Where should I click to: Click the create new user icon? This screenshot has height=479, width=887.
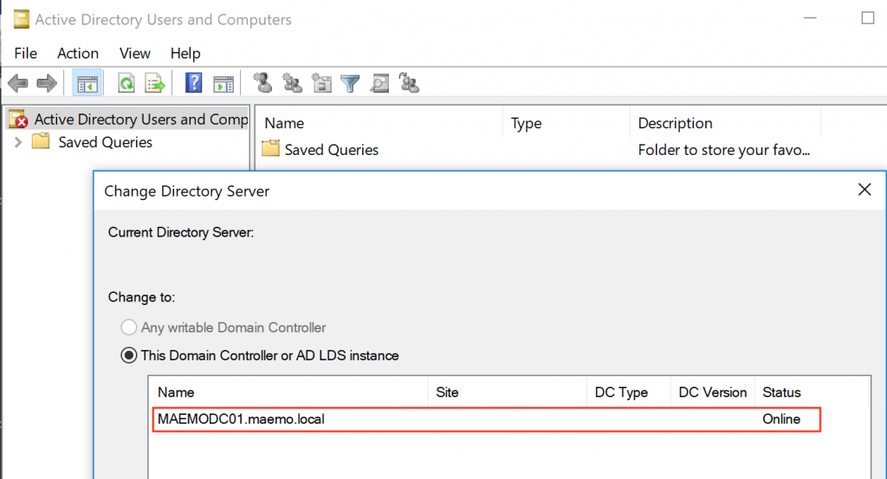pyautogui.click(x=263, y=83)
